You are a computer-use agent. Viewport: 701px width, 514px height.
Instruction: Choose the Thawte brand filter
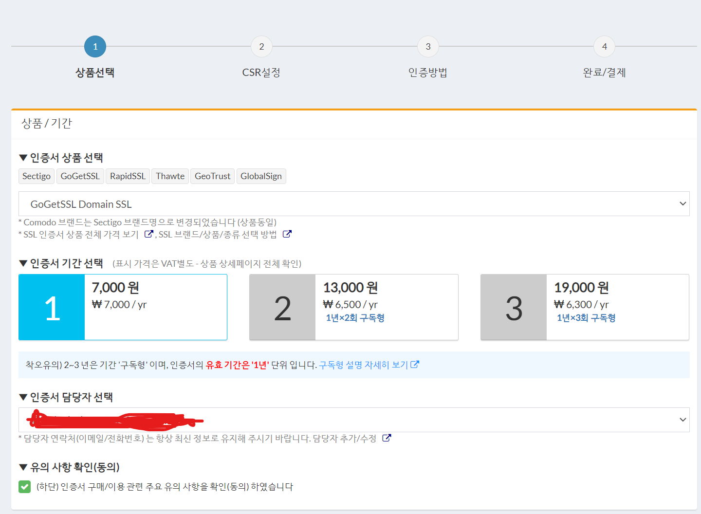point(170,176)
